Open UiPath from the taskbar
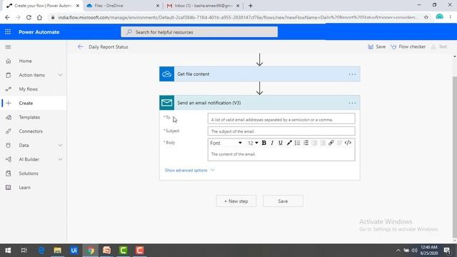Screen dimensions: 457x257 tap(74, 251)
